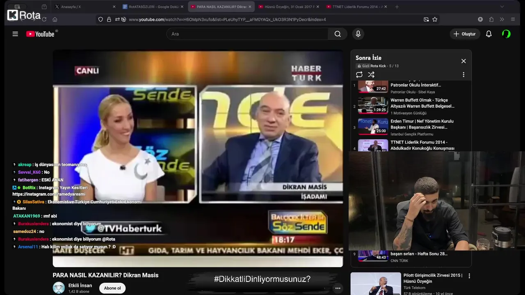Open the YouTube hamburger guide menu

[x=15, y=34]
